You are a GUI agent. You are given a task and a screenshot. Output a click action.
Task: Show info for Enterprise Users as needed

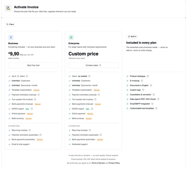(89, 76)
